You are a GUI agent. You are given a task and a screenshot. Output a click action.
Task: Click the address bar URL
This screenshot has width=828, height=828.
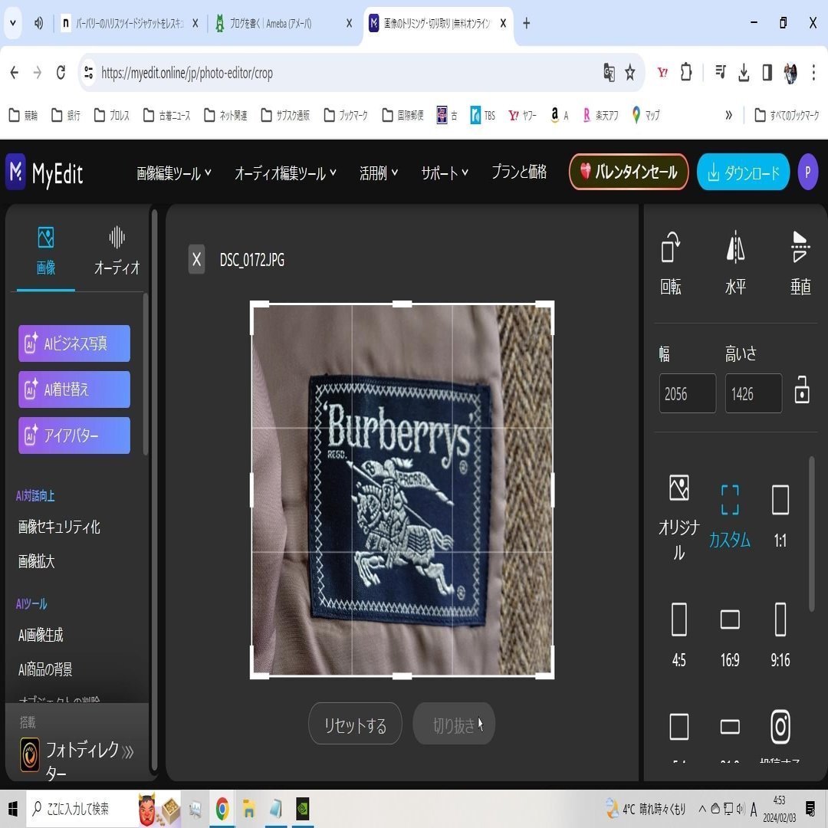pyautogui.click(x=187, y=73)
